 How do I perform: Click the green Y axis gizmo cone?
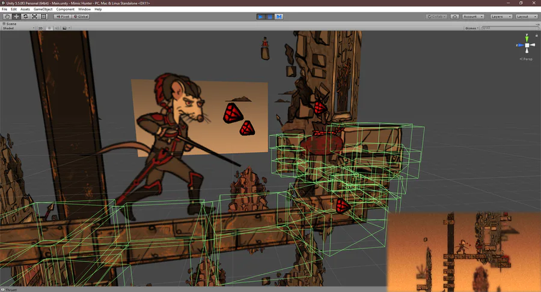527,39
